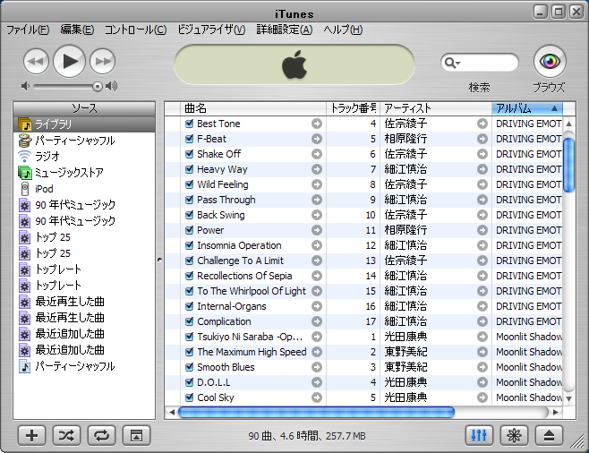Click the Browse eye icon button

point(550,61)
